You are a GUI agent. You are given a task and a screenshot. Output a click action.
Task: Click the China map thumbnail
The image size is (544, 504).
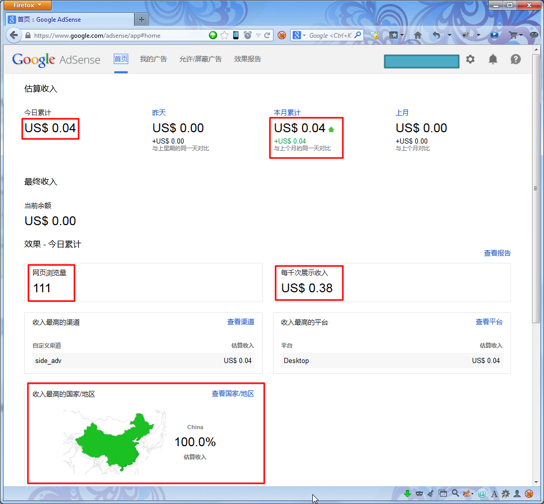point(114,443)
